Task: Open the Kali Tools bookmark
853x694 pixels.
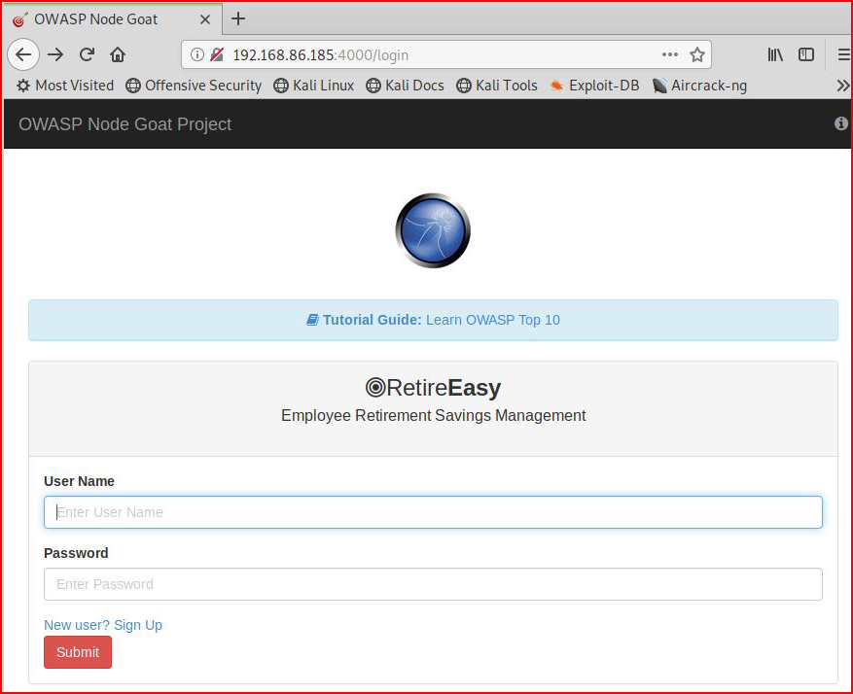Action: 497,86
